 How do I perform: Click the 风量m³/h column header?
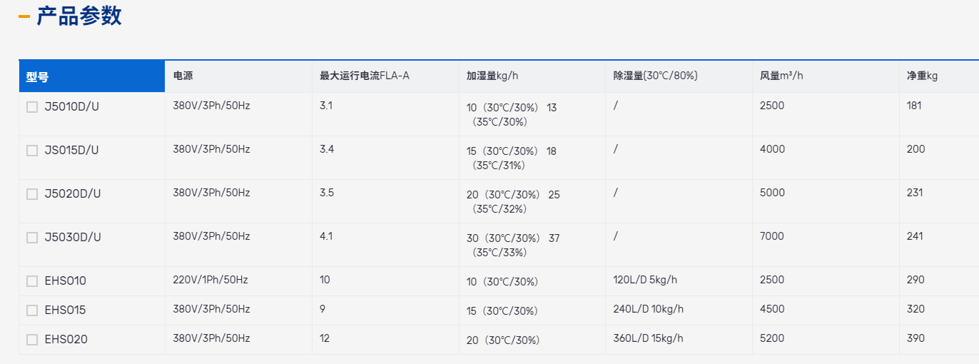point(826,76)
